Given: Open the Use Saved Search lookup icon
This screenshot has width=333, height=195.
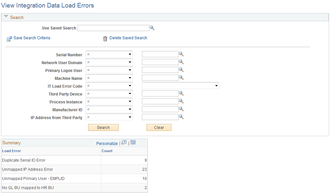Looking at the screenshot, I should 152,28.
